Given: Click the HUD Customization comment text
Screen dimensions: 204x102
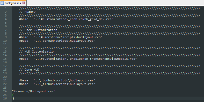Looking at the screenshot, I should [37, 52].
